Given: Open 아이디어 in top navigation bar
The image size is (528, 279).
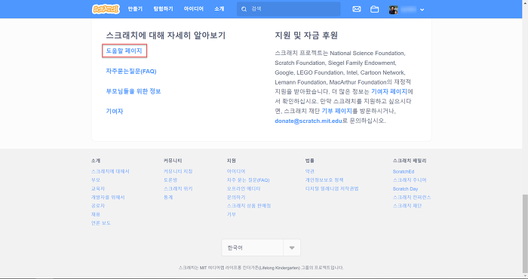Looking at the screenshot, I should point(194,9).
